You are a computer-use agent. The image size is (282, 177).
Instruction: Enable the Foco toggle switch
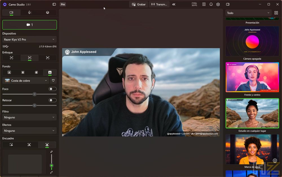click(x=52, y=89)
